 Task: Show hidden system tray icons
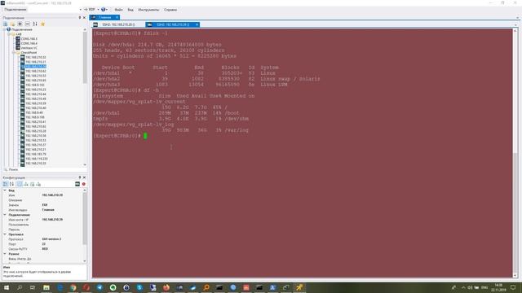click(463, 287)
